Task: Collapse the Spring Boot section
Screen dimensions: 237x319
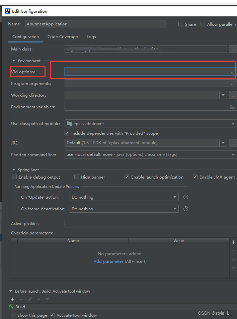Action: coord(13,170)
